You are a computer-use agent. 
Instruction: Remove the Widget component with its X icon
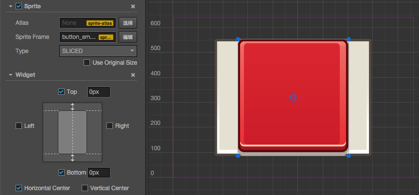pos(133,75)
